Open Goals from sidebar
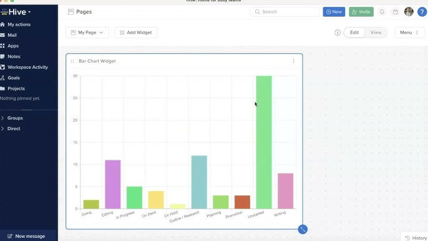Screen dimensions: 428x241 (13, 77)
